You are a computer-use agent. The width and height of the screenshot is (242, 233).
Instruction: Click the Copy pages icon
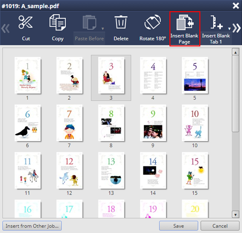(x=58, y=23)
